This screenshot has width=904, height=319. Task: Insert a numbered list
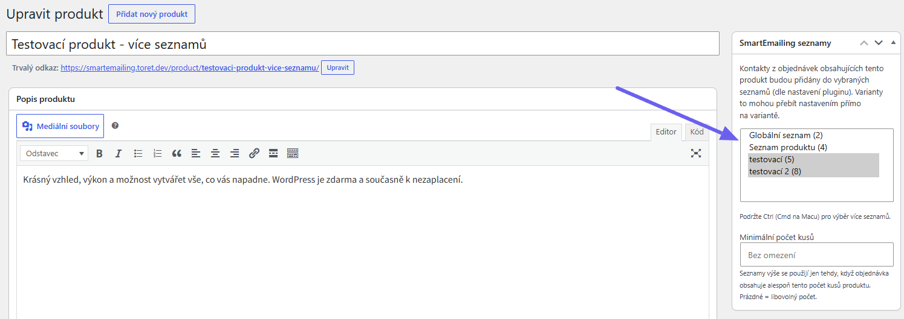(x=157, y=154)
